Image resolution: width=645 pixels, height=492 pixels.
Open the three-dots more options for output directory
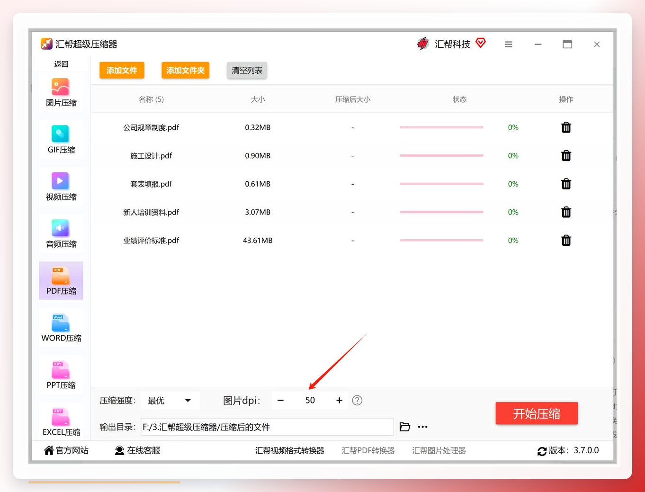[423, 427]
